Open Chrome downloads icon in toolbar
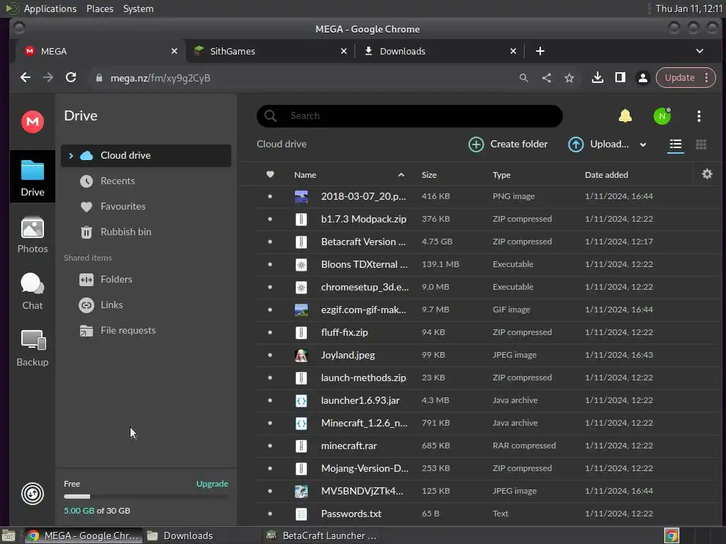This screenshot has height=544, width=726. pyautogui.click(x=597, y=77)
